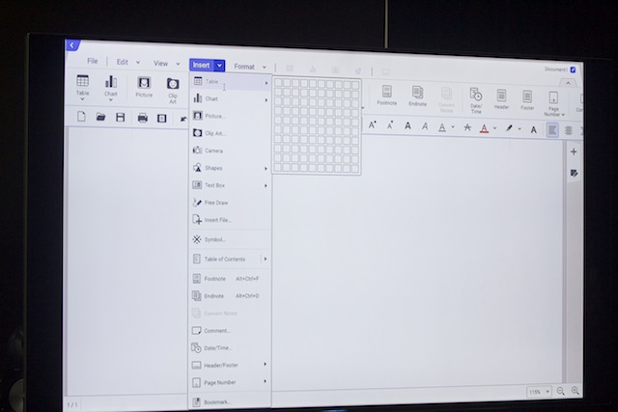Click the Picture icon in the ribbon

[144, 83]
